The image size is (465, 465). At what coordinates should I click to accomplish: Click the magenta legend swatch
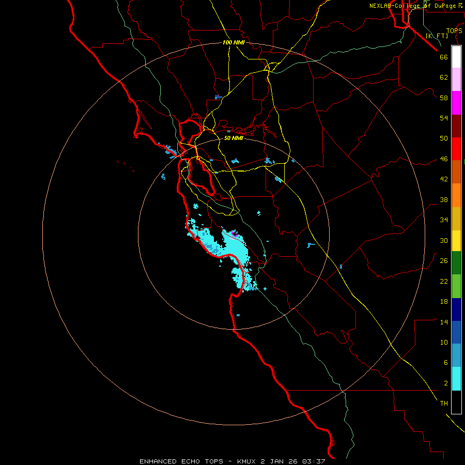pos(456,103)
